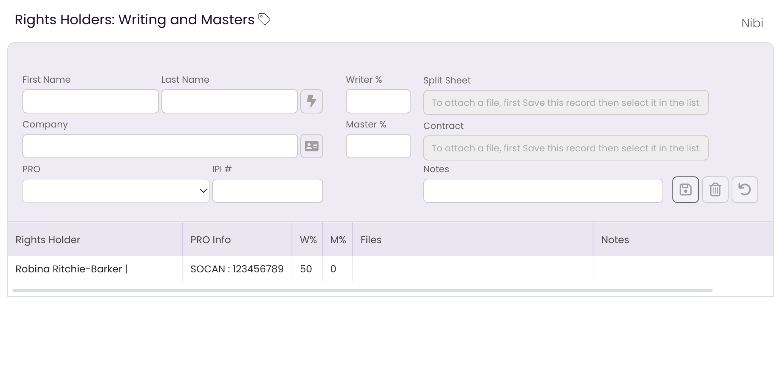Click the M% column header
The width and height of the screenshot is (784, 371).
point(338,240)
